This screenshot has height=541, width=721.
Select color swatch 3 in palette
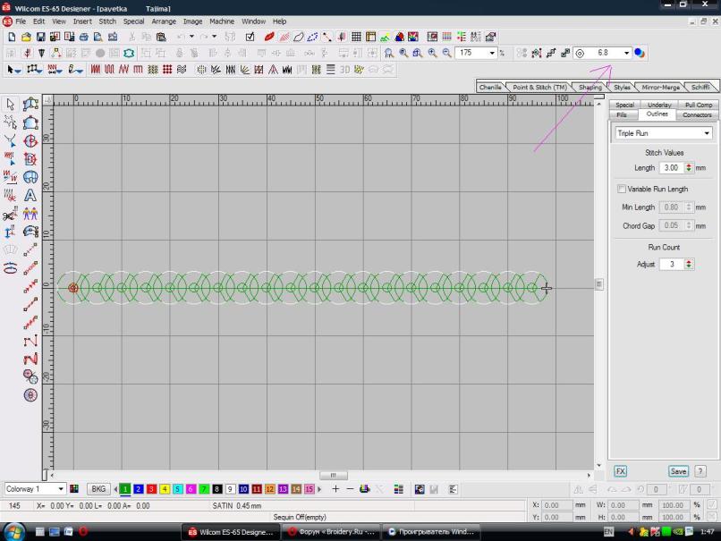click(x=152, y=489)
